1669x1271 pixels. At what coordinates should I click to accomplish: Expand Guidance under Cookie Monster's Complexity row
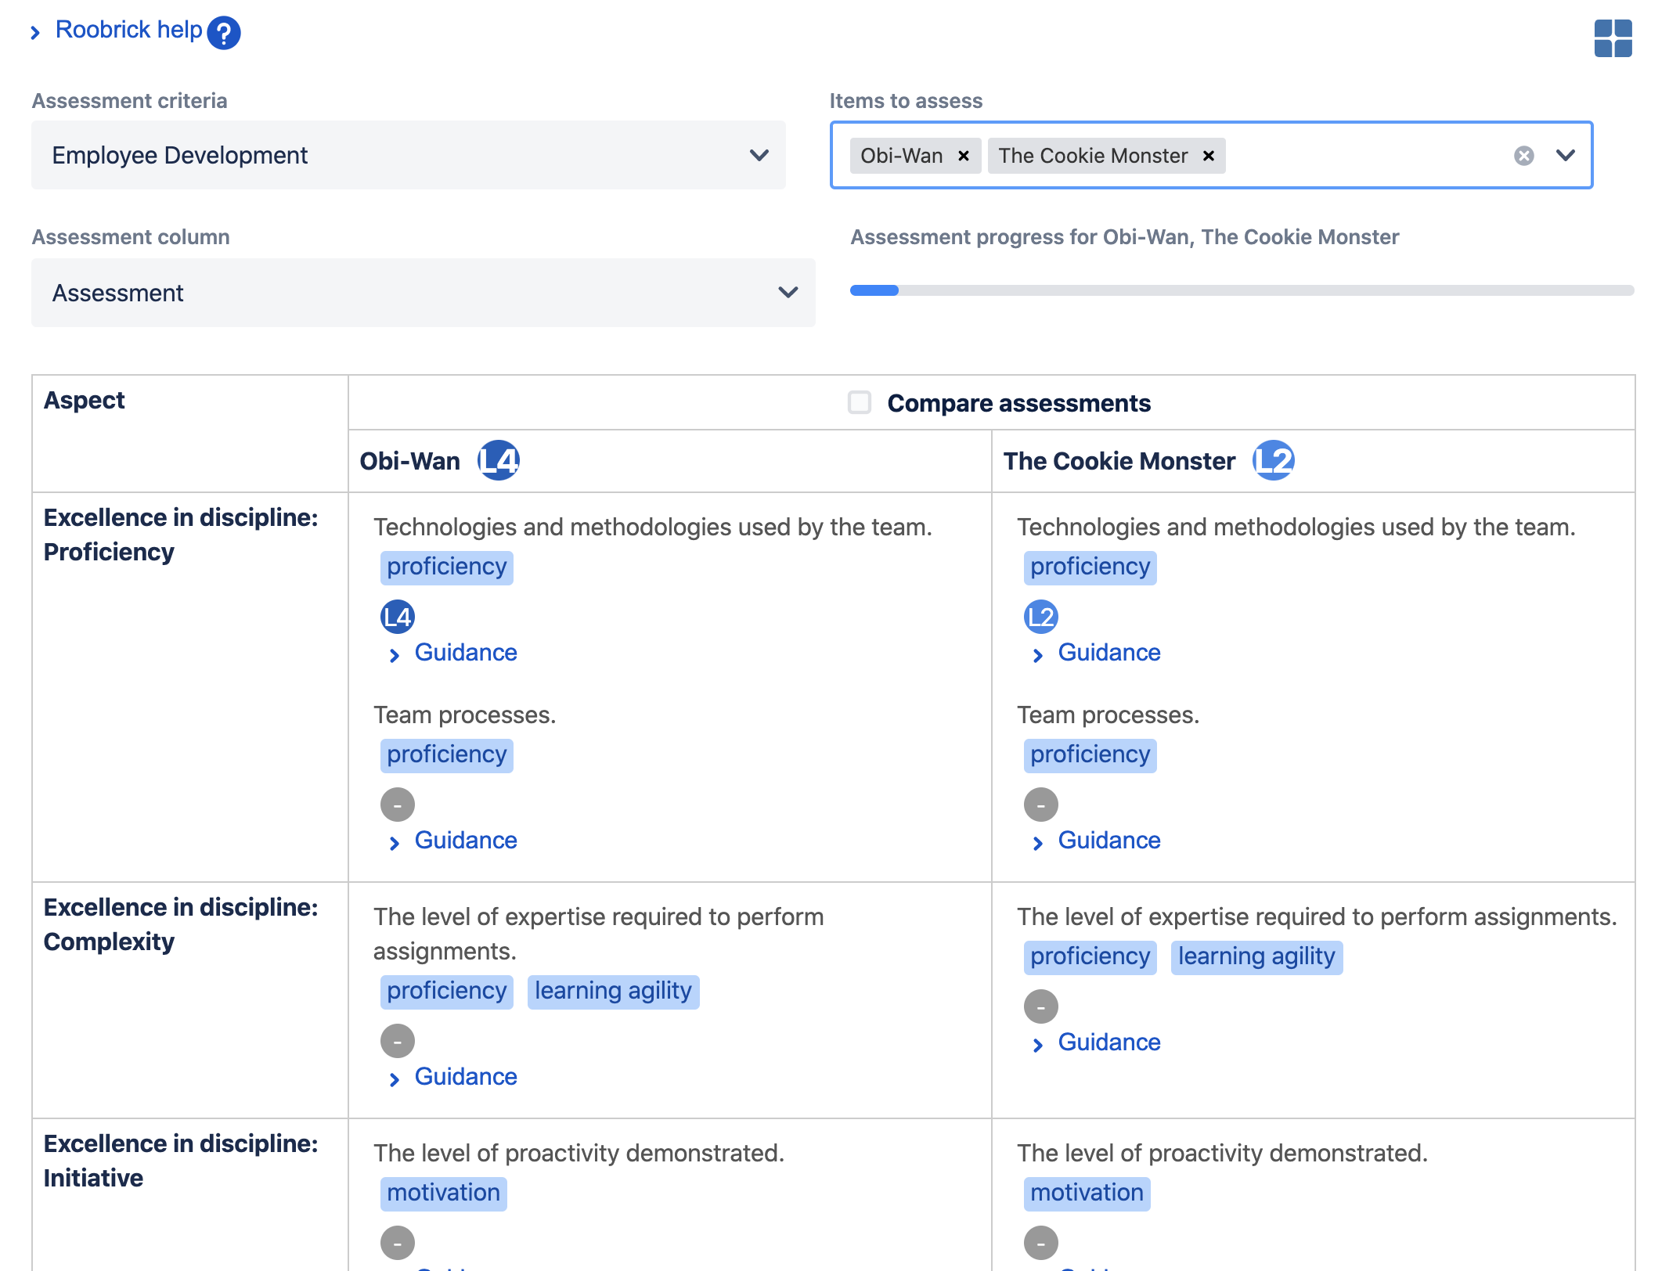point(1108,1042)
